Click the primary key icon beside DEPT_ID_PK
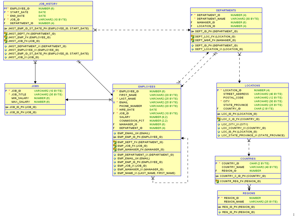 point(193,31)
